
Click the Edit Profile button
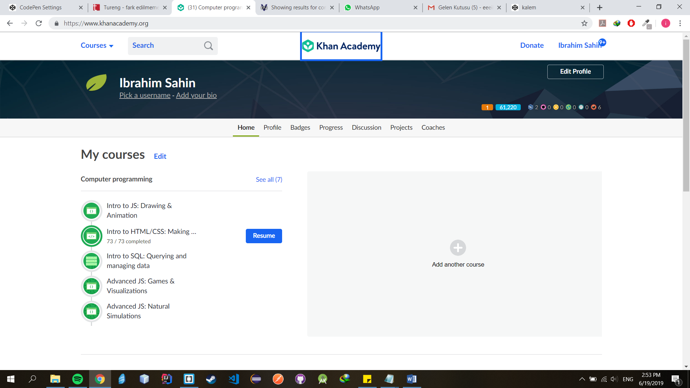(x=575, y=71)
